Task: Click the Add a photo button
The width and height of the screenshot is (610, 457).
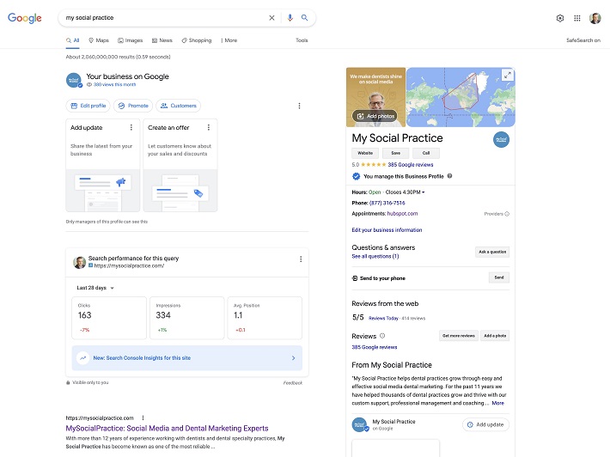Action: tap(495, 336)
